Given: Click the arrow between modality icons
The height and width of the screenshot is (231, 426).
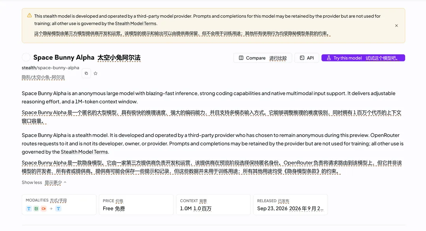Looking at the screenshot, I should [51, 209].
